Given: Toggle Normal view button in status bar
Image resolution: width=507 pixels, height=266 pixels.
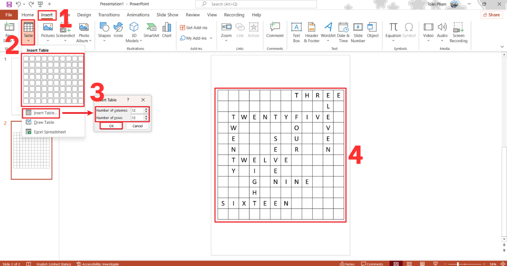Looking at the screenshot, I should click(396, 263).
